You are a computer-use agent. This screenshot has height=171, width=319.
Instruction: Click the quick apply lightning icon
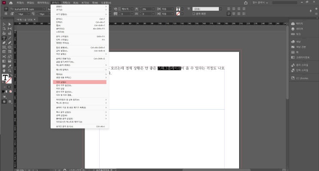311,11
